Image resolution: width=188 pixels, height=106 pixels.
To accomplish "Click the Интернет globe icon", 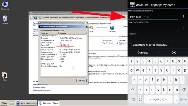I will pos(112,28).
